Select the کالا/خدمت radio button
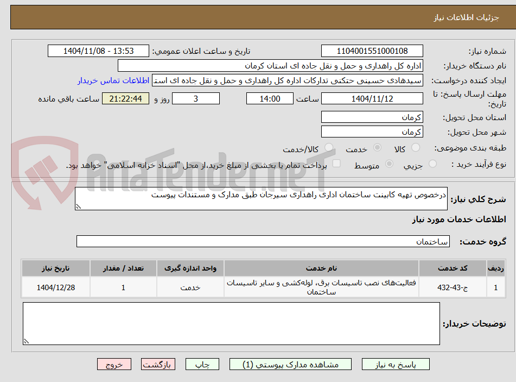The image size is (516, 382). (328, 147)
